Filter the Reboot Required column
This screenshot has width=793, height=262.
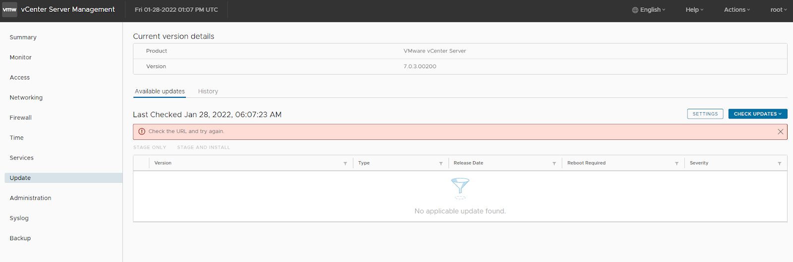[677, 163]
